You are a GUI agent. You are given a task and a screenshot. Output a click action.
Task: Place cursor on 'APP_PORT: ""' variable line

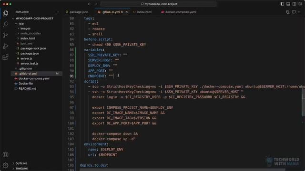pyautogui.click(x=100, y=71)
